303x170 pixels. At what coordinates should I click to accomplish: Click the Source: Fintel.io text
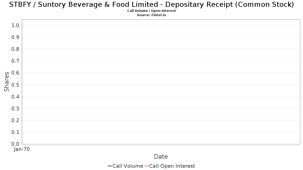pyautogui.click(x=151, y=15)
